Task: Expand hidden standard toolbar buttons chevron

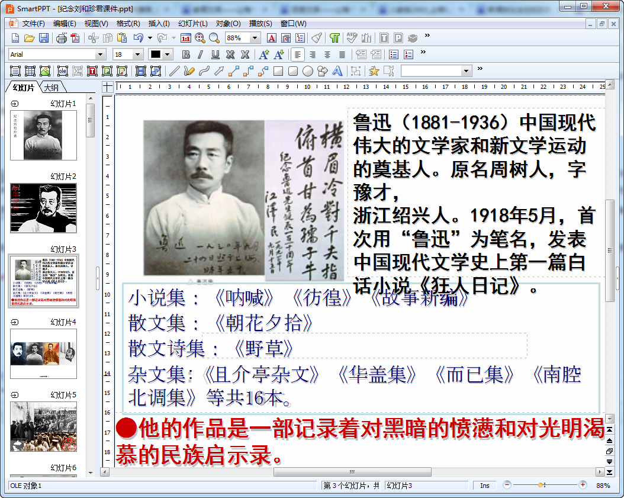Action: [x=427, y=36]
